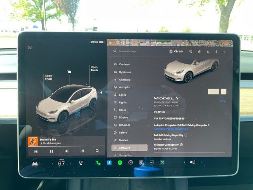Image resolution: width=253 pixels, height=190 pixels.
Task: Open the Charging settings section
Action: [x=125, y=80]
